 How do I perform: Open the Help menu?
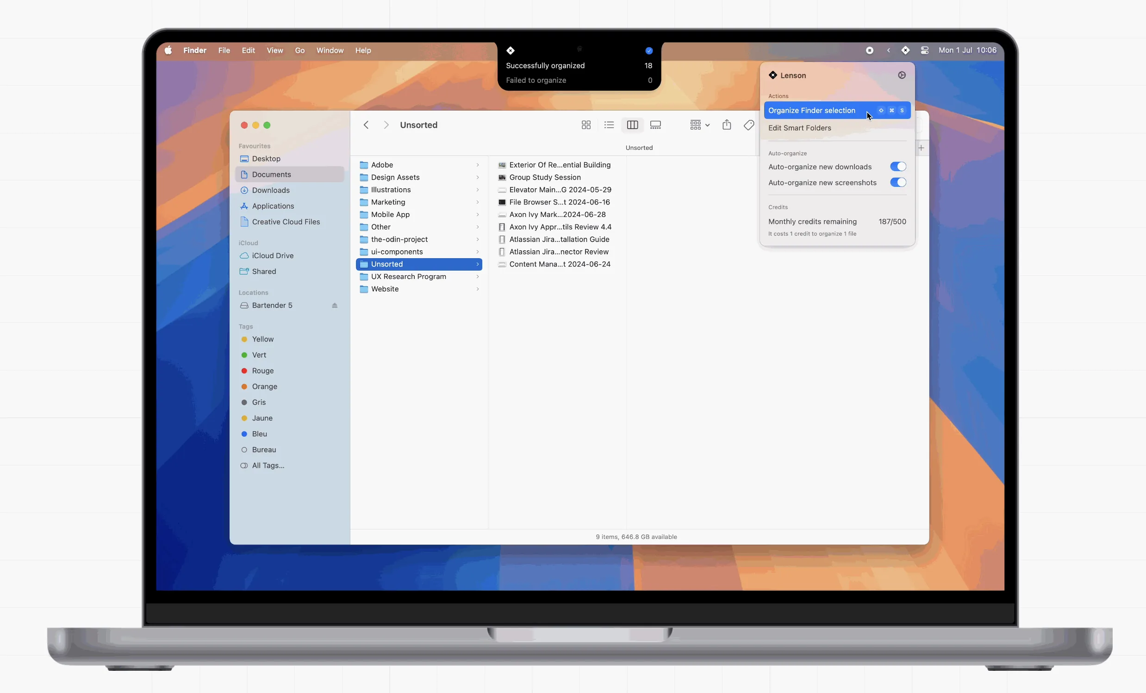[x=363, y=50]
